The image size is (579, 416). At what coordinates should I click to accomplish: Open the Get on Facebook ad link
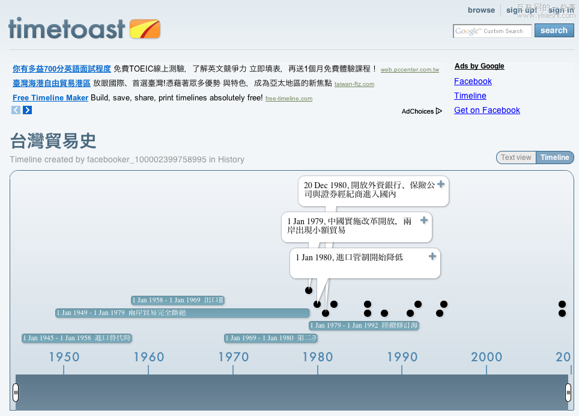coord(487,110)
